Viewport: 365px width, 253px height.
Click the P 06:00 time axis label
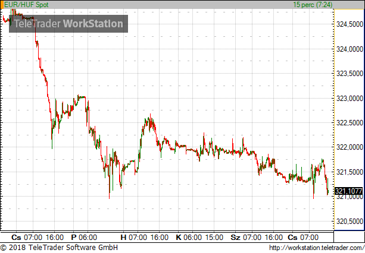point(84,238)
